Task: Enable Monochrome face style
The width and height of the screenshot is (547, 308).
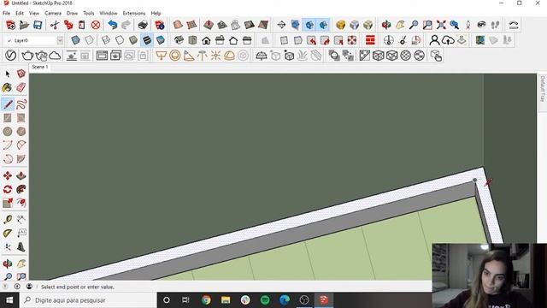Action: tap(161, 40)
